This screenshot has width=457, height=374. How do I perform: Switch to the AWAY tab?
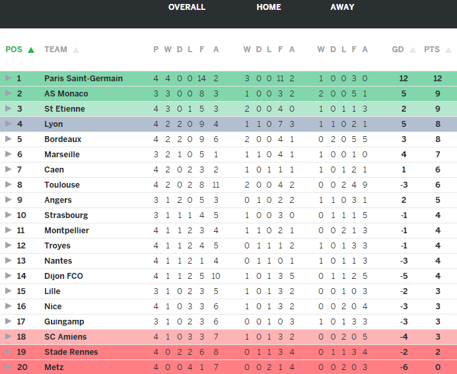342,7
